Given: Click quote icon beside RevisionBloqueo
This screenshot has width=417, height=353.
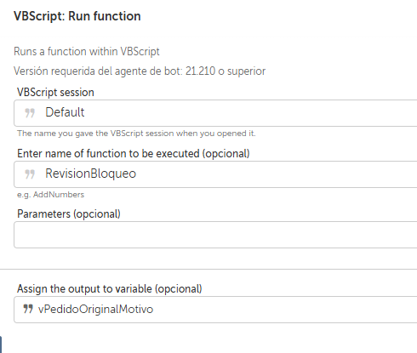Looking at the screenshot, I should 30,174.
